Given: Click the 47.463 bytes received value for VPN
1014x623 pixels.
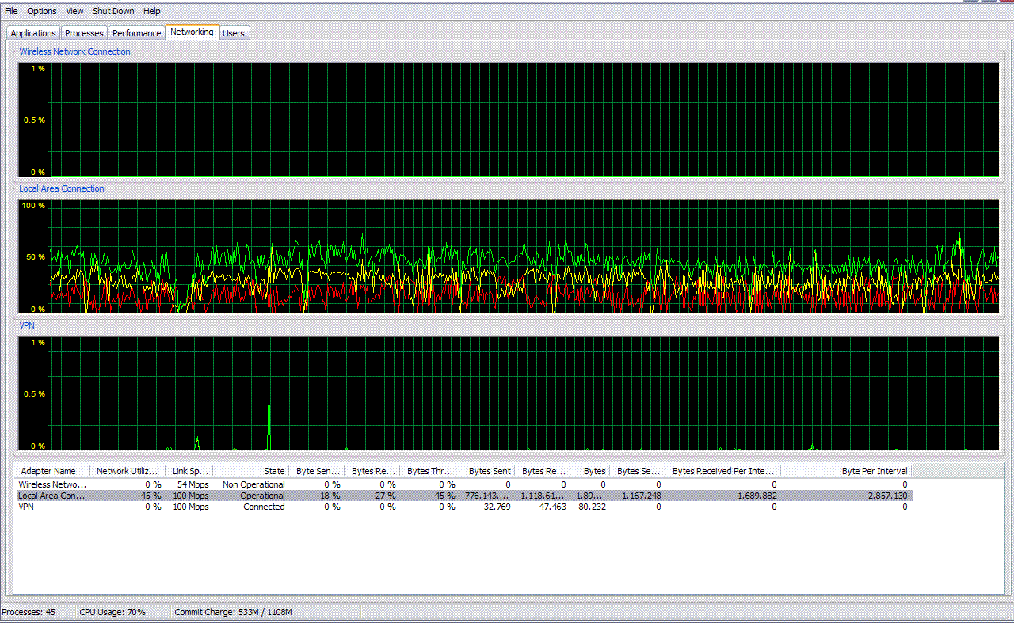Looking at the screenshot, I should tap(552, 507).
